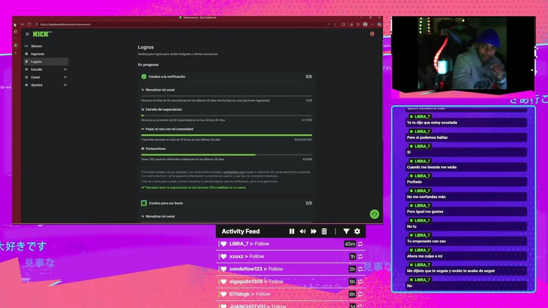Replay the LIBRA_7 follow alert

(x=360, y=244)
